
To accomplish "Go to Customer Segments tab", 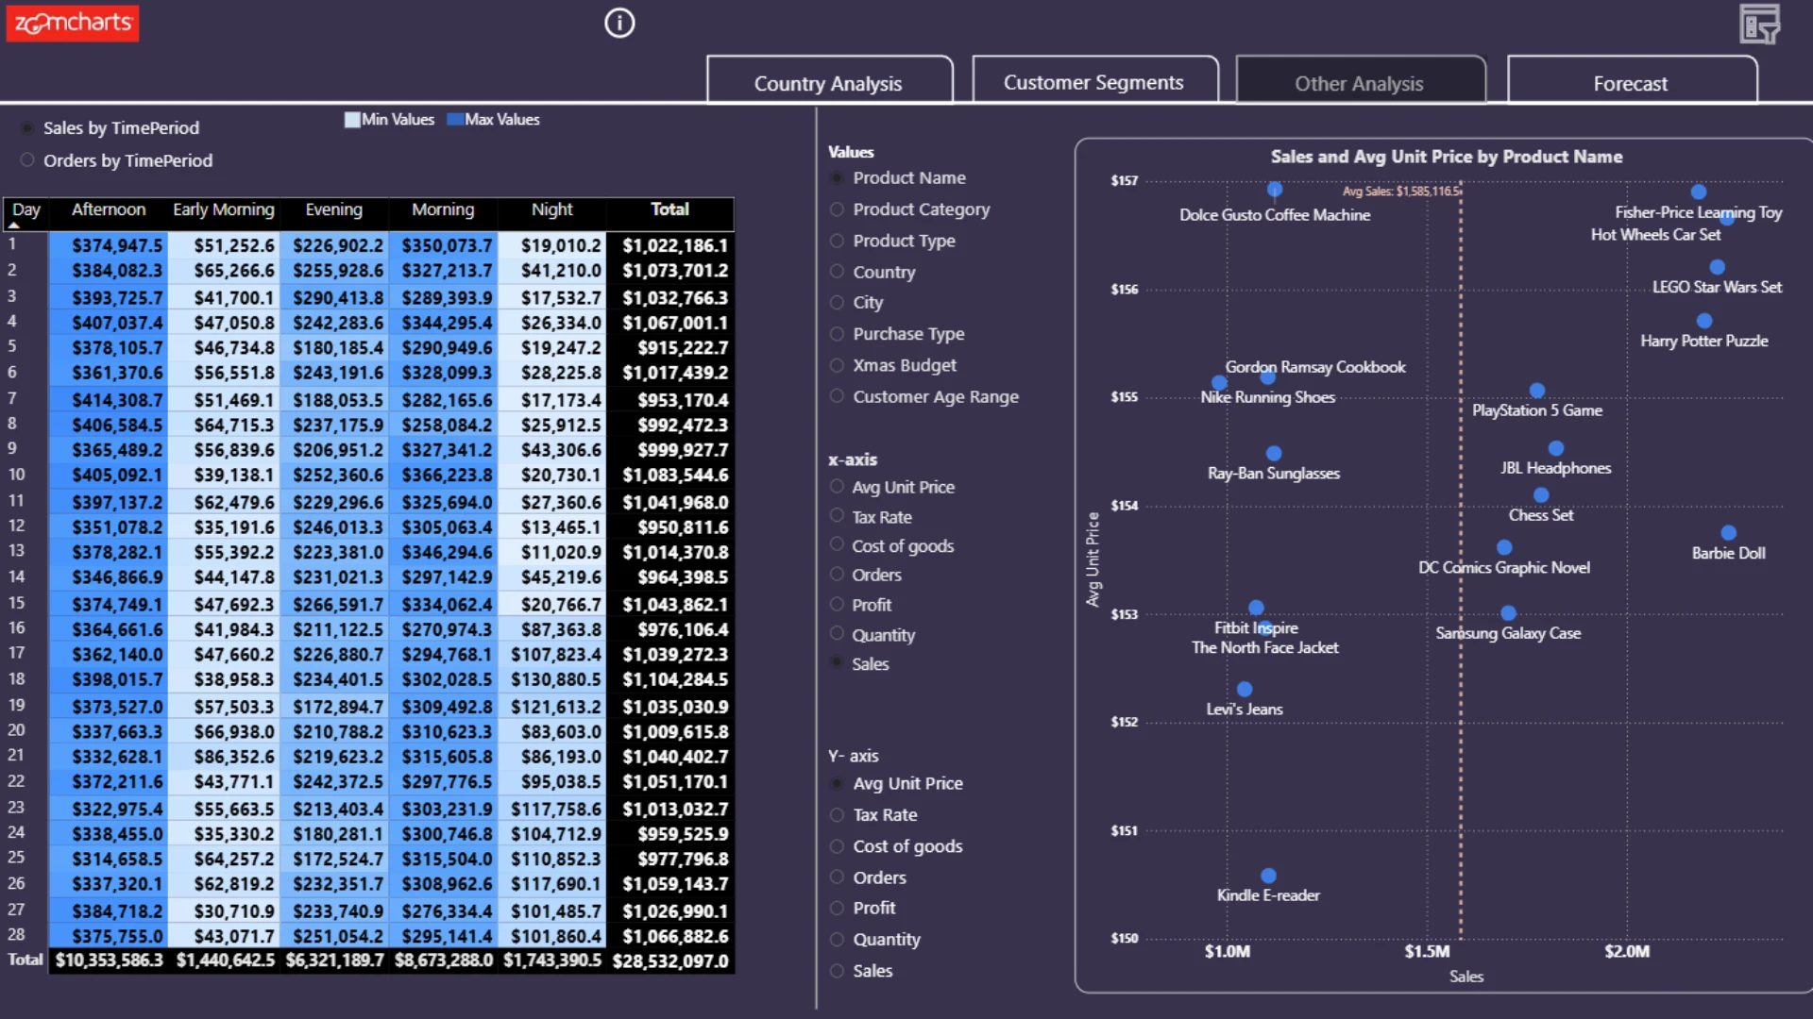I will (x=1094, y=80).
